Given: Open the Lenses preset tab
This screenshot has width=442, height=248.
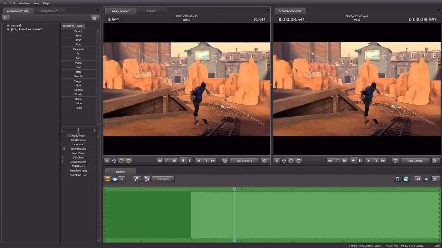Looking at the screenshot, I should click(80, 26).
